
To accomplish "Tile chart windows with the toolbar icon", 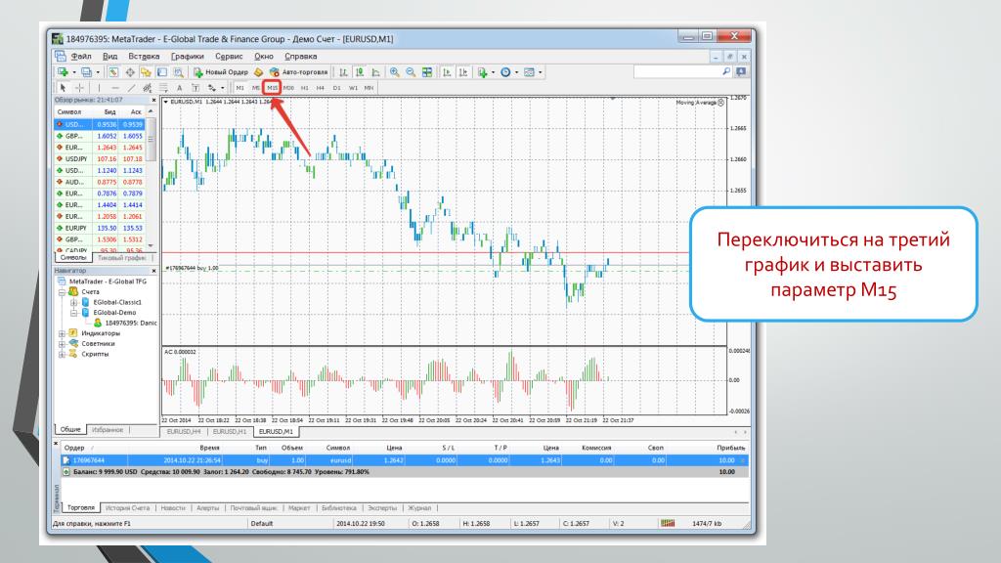I will coord(427,72).
